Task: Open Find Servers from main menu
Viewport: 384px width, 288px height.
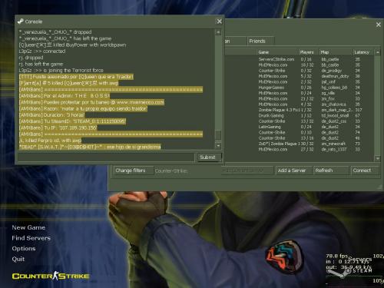Action: [x=31, y=238]
